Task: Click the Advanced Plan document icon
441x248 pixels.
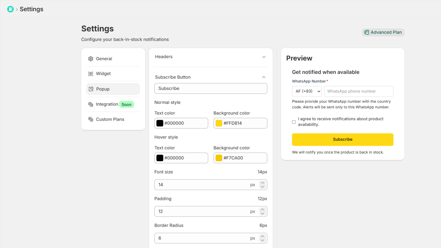Action: 367,32
